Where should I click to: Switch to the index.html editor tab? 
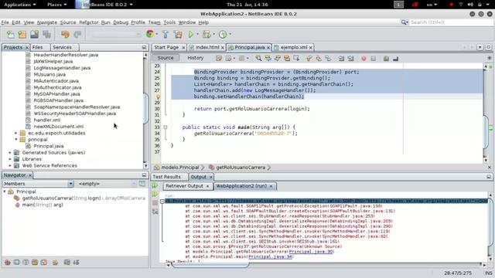[207, 47]
